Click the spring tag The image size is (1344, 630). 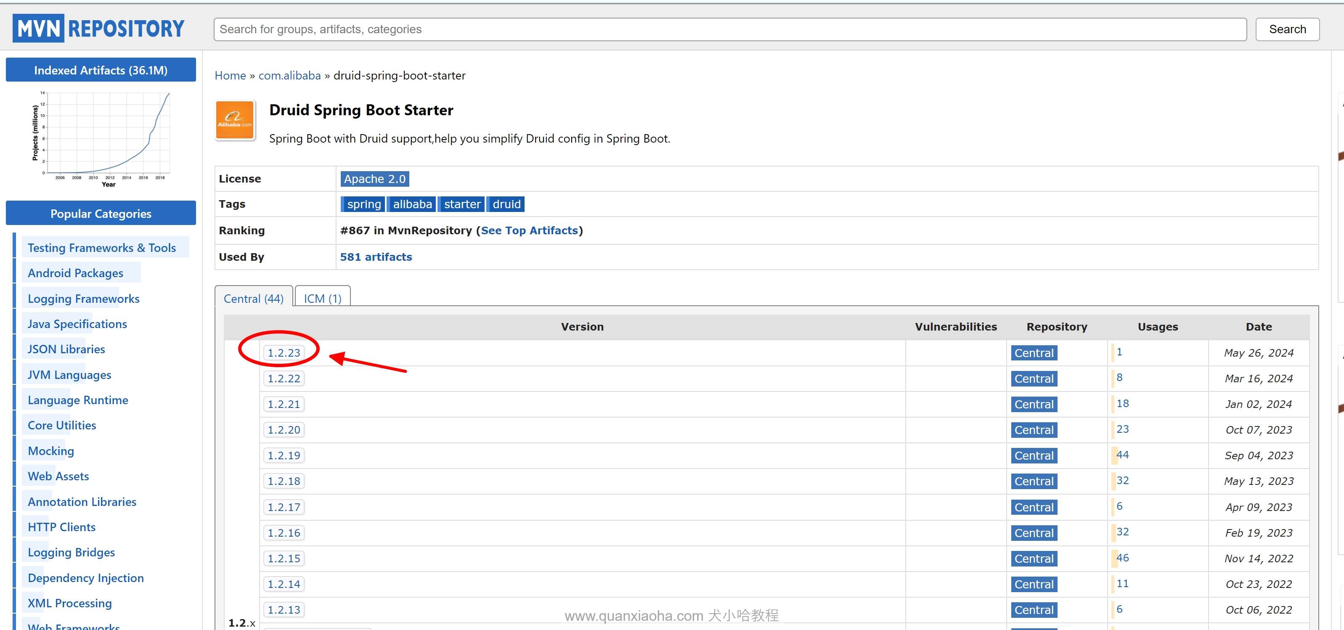click(363, 204)
